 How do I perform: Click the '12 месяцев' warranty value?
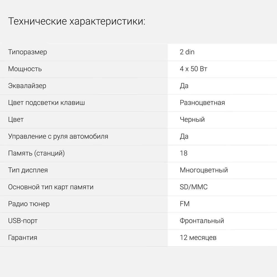[198, 238]
